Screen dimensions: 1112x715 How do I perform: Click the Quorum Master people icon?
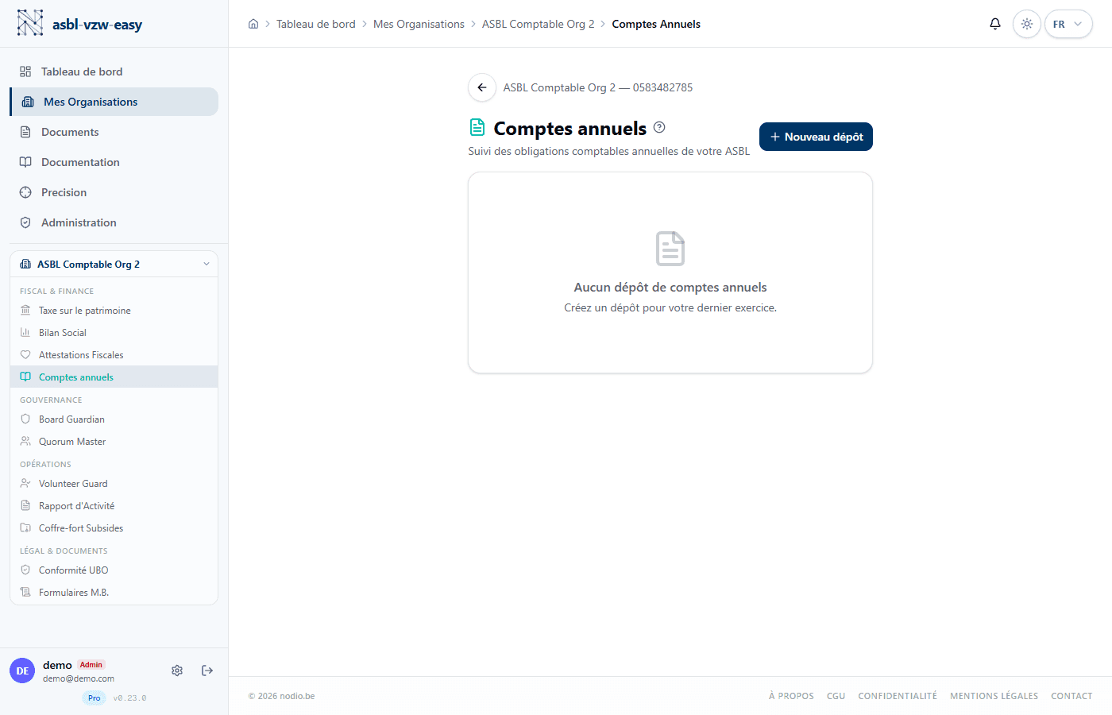click(25, 442)
